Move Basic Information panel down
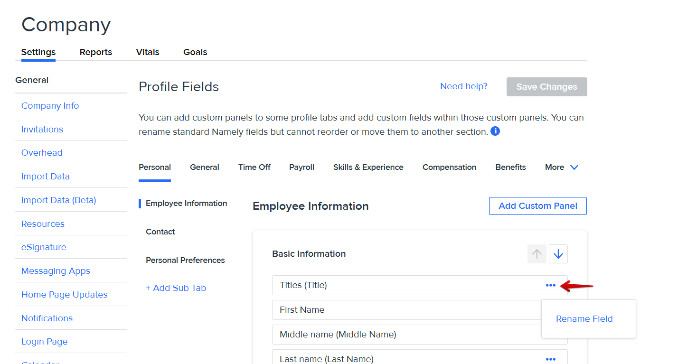The height and width of the screenshot is (364, 687). [x=558, y=254]
